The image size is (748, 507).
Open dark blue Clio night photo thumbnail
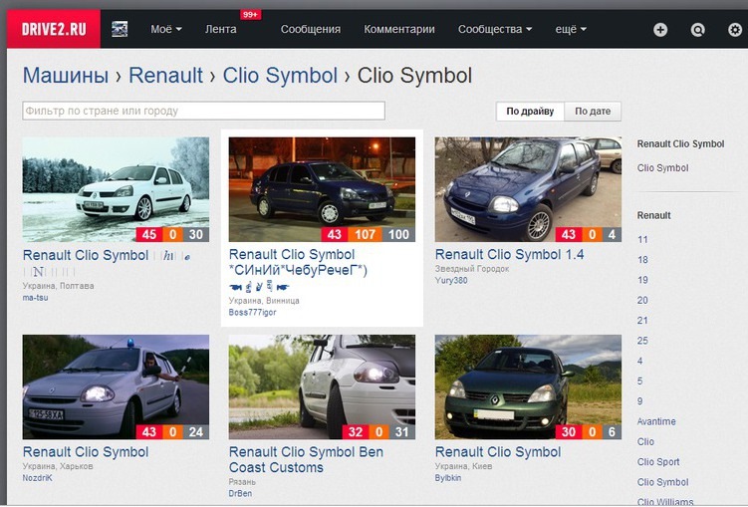click(x=322, y=189)
